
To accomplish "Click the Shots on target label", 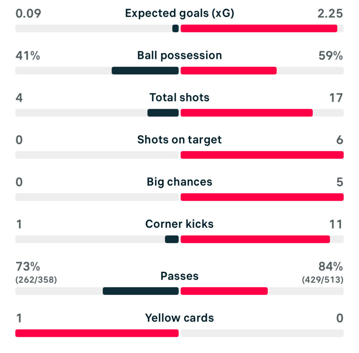I will 179,140.
